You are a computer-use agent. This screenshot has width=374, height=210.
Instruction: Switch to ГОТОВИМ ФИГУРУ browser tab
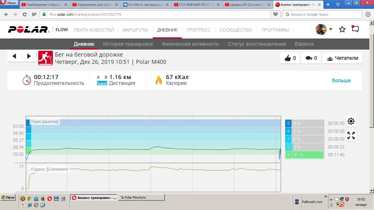(x=197, y=5)
